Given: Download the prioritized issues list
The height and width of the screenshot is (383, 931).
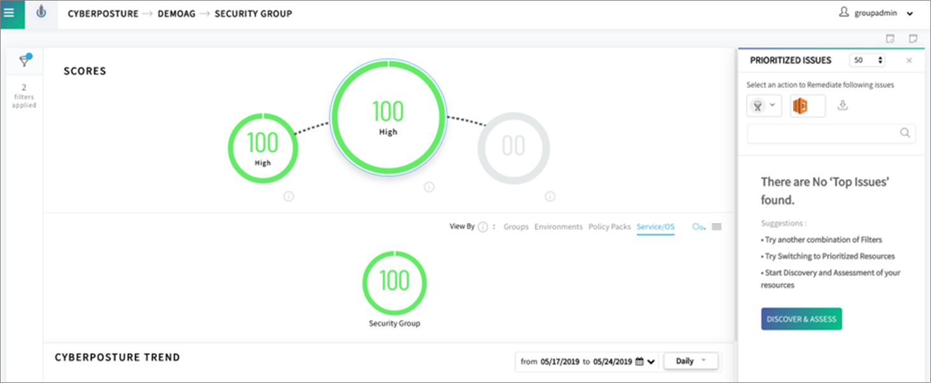Looking at the screenshot, I should click(x=843, y=105).
